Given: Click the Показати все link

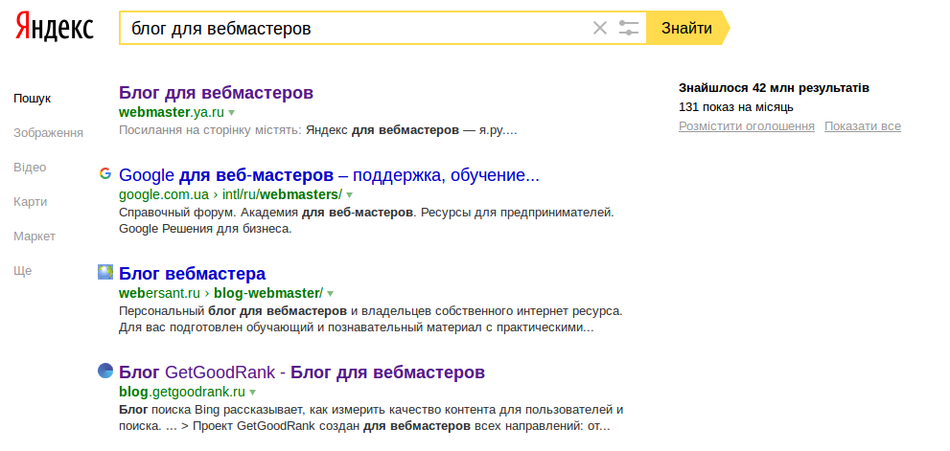Looking at the screenshot, I should 863,126.
